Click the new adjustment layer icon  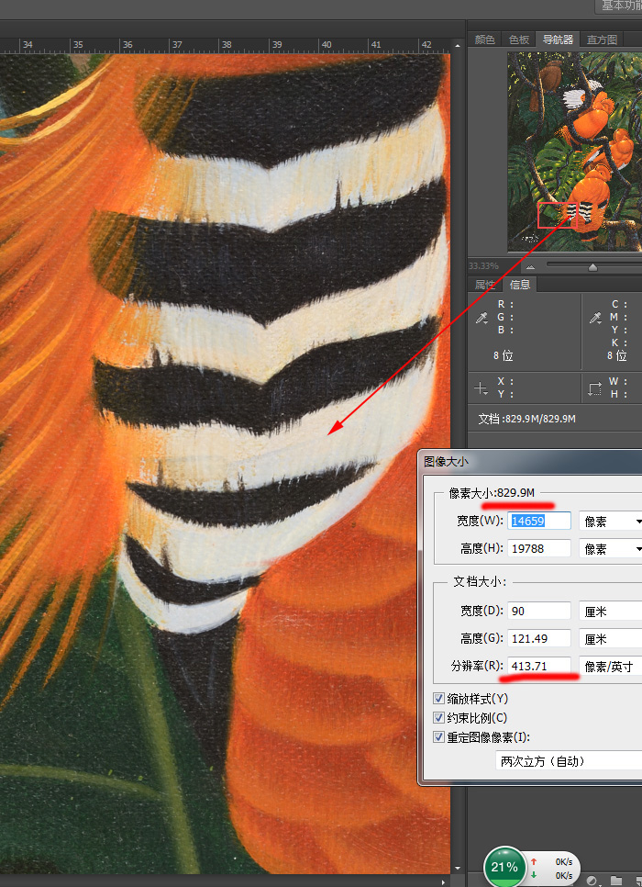592,881
